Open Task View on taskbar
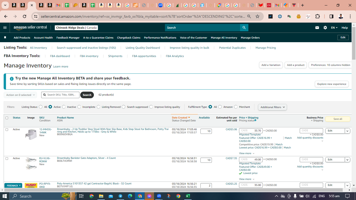Screen dimensions: 356x200 click(x=81, y=196)
